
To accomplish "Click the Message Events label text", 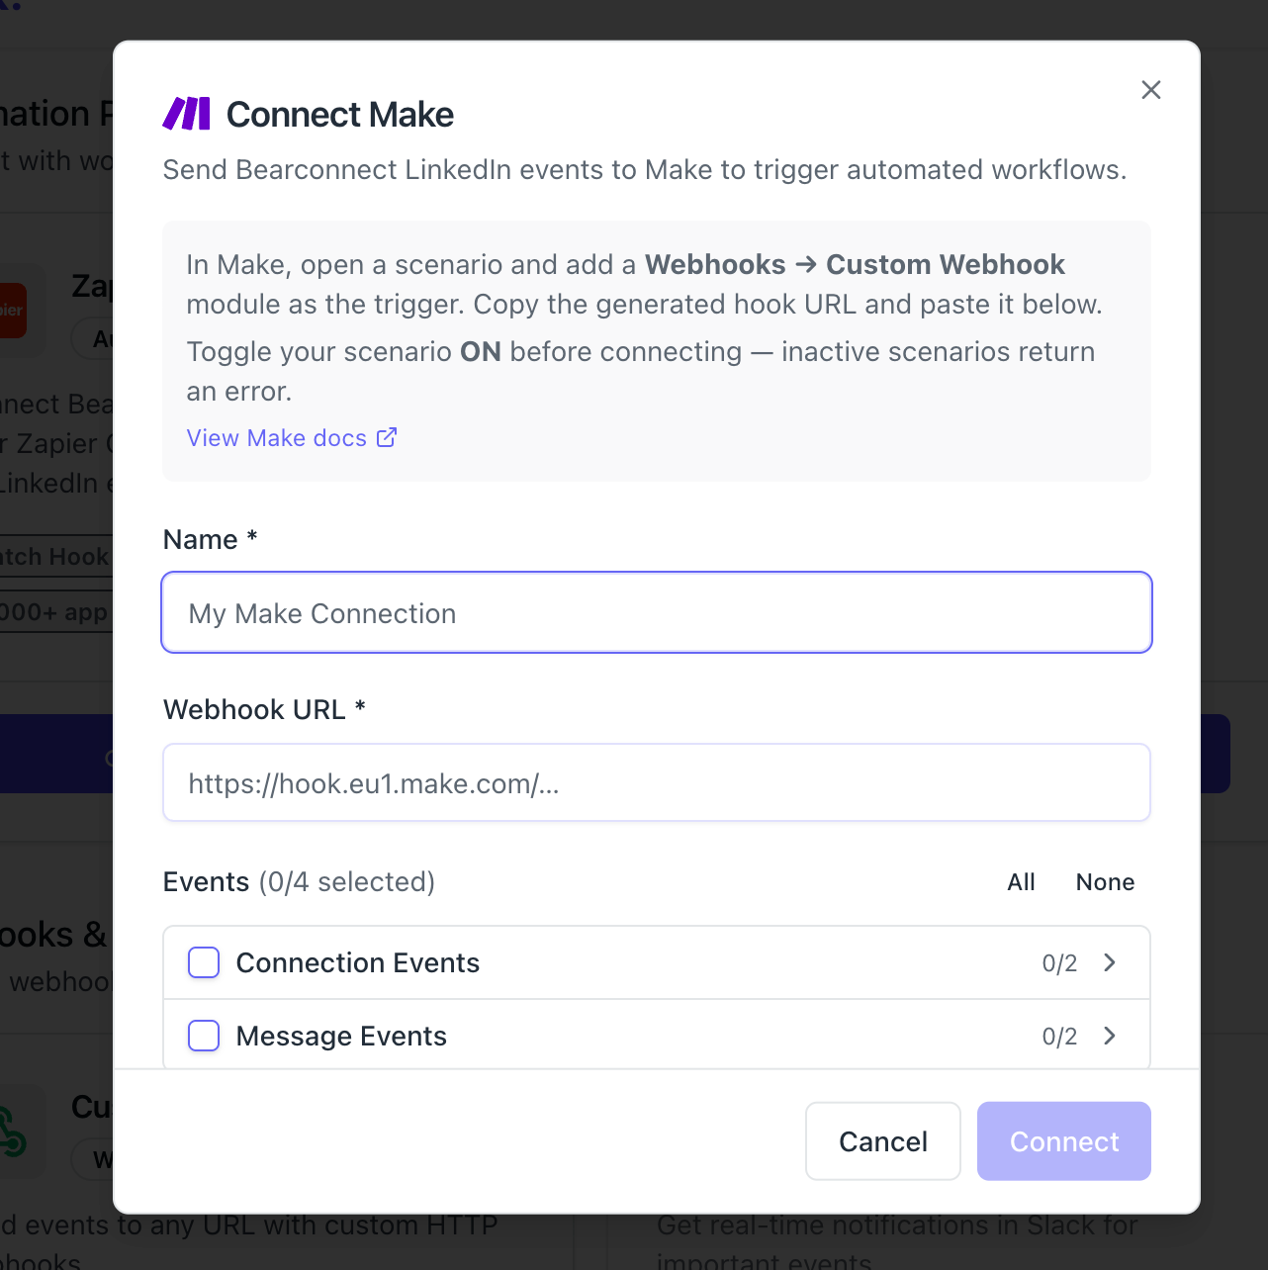I will tap(341, 1036).
